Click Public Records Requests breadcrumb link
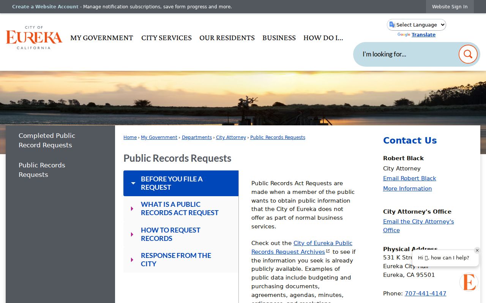This screenshot has height=303, width=486. click(x=278, y=137)
